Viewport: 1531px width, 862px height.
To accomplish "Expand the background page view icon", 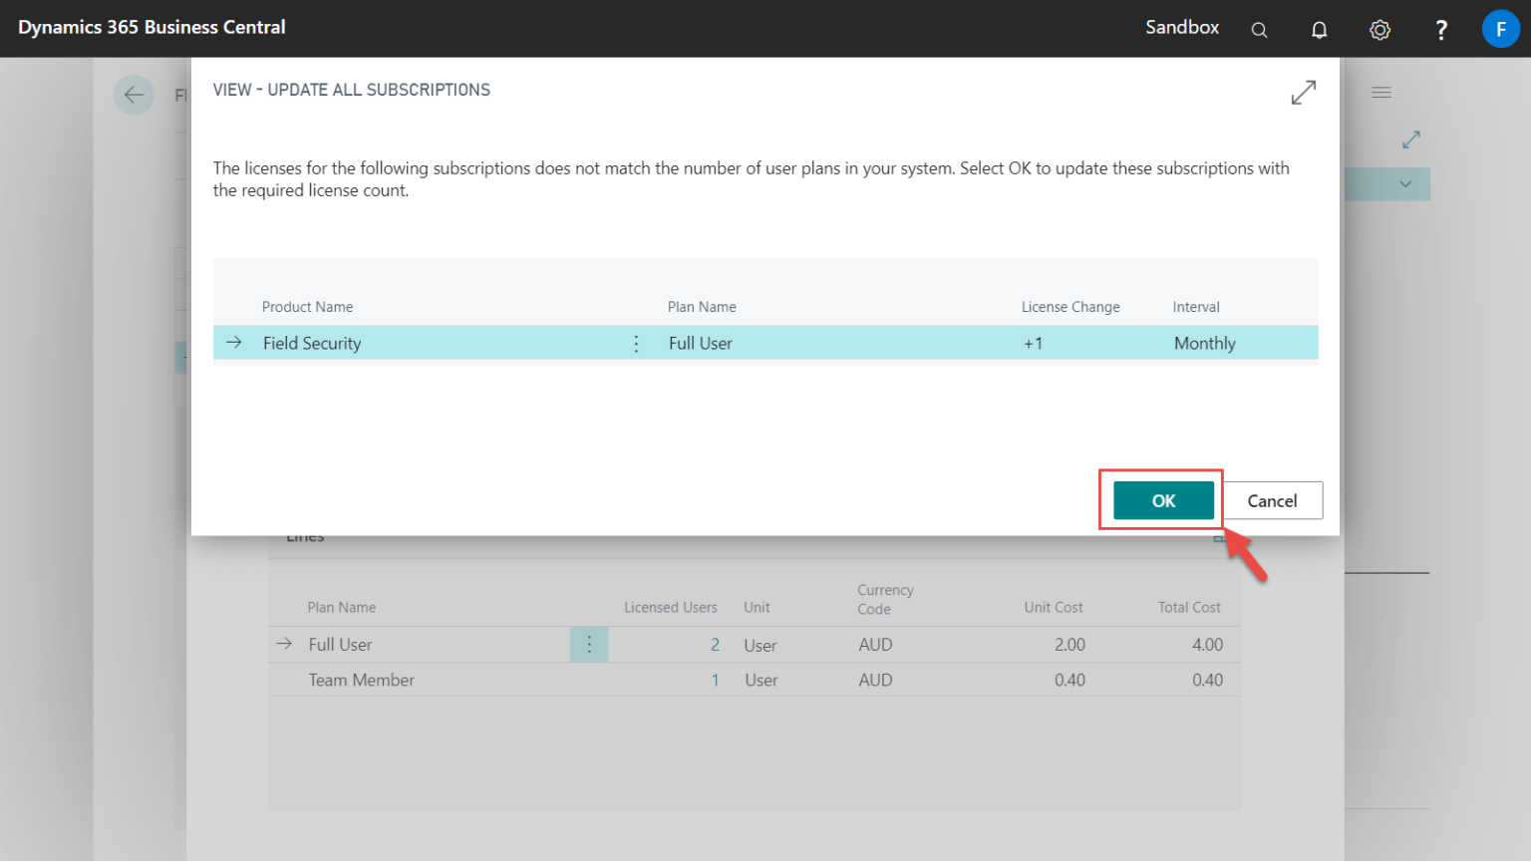I will click(1410, 140).
